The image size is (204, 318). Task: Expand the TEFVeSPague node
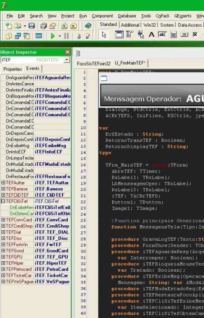click(3, 282)
